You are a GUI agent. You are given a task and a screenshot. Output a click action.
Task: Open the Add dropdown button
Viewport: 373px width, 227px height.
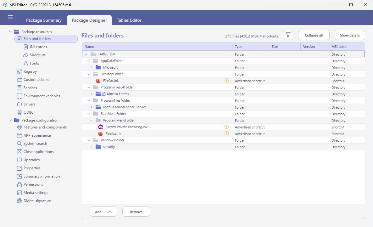point(103,212)
